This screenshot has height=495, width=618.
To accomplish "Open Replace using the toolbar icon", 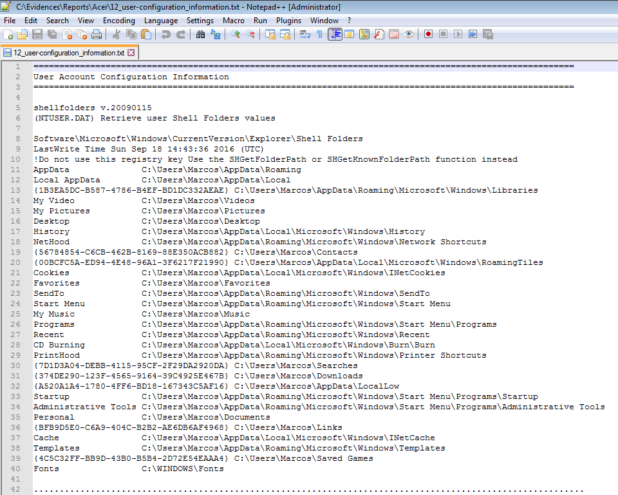I will [216, 34].
